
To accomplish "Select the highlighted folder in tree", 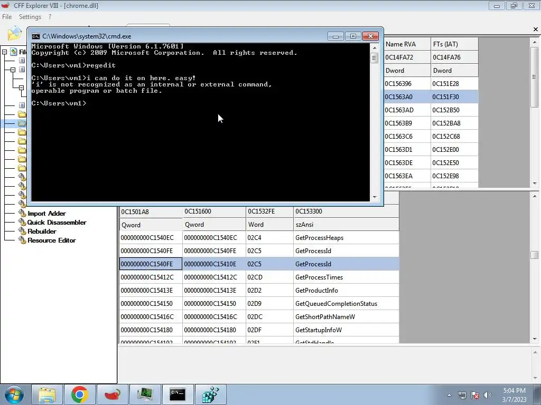I will 22,123.
